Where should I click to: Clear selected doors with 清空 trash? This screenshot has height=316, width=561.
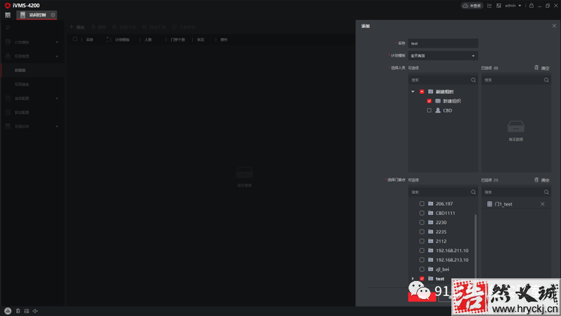pos(542,180)
